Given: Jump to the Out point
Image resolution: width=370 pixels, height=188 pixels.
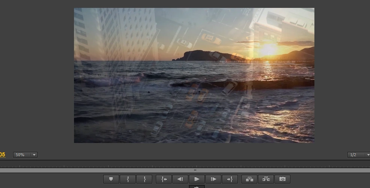Looking at the screenshot, I should [x=230, y=179].
